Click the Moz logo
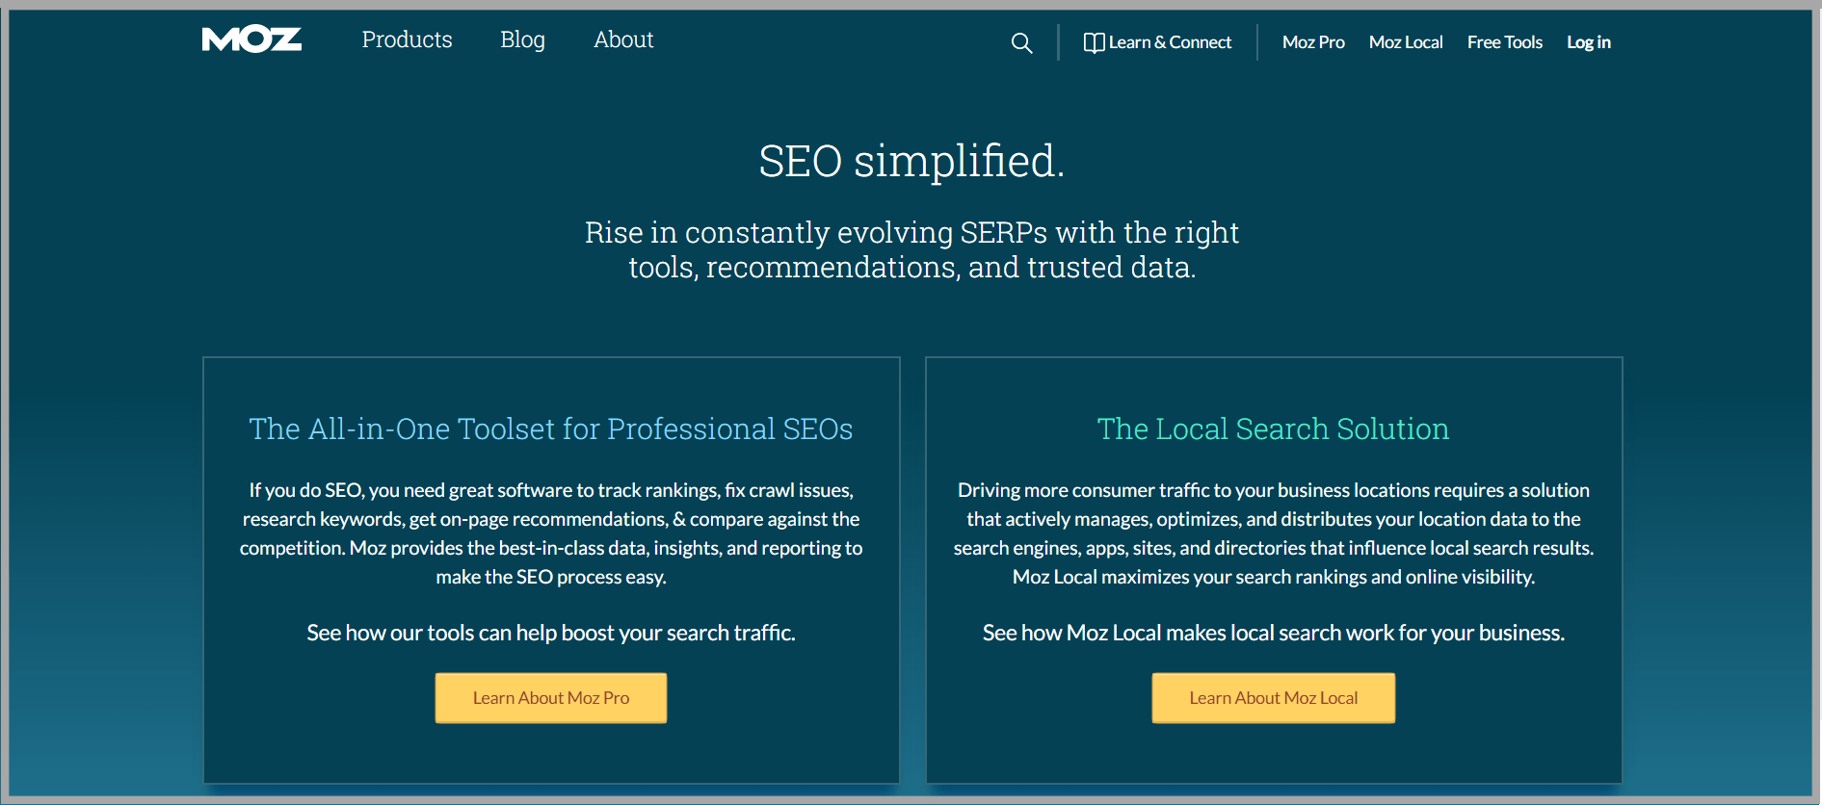The width and height of the screenshot is (1822, 805). pyautogui.click(x=251, y=39)
